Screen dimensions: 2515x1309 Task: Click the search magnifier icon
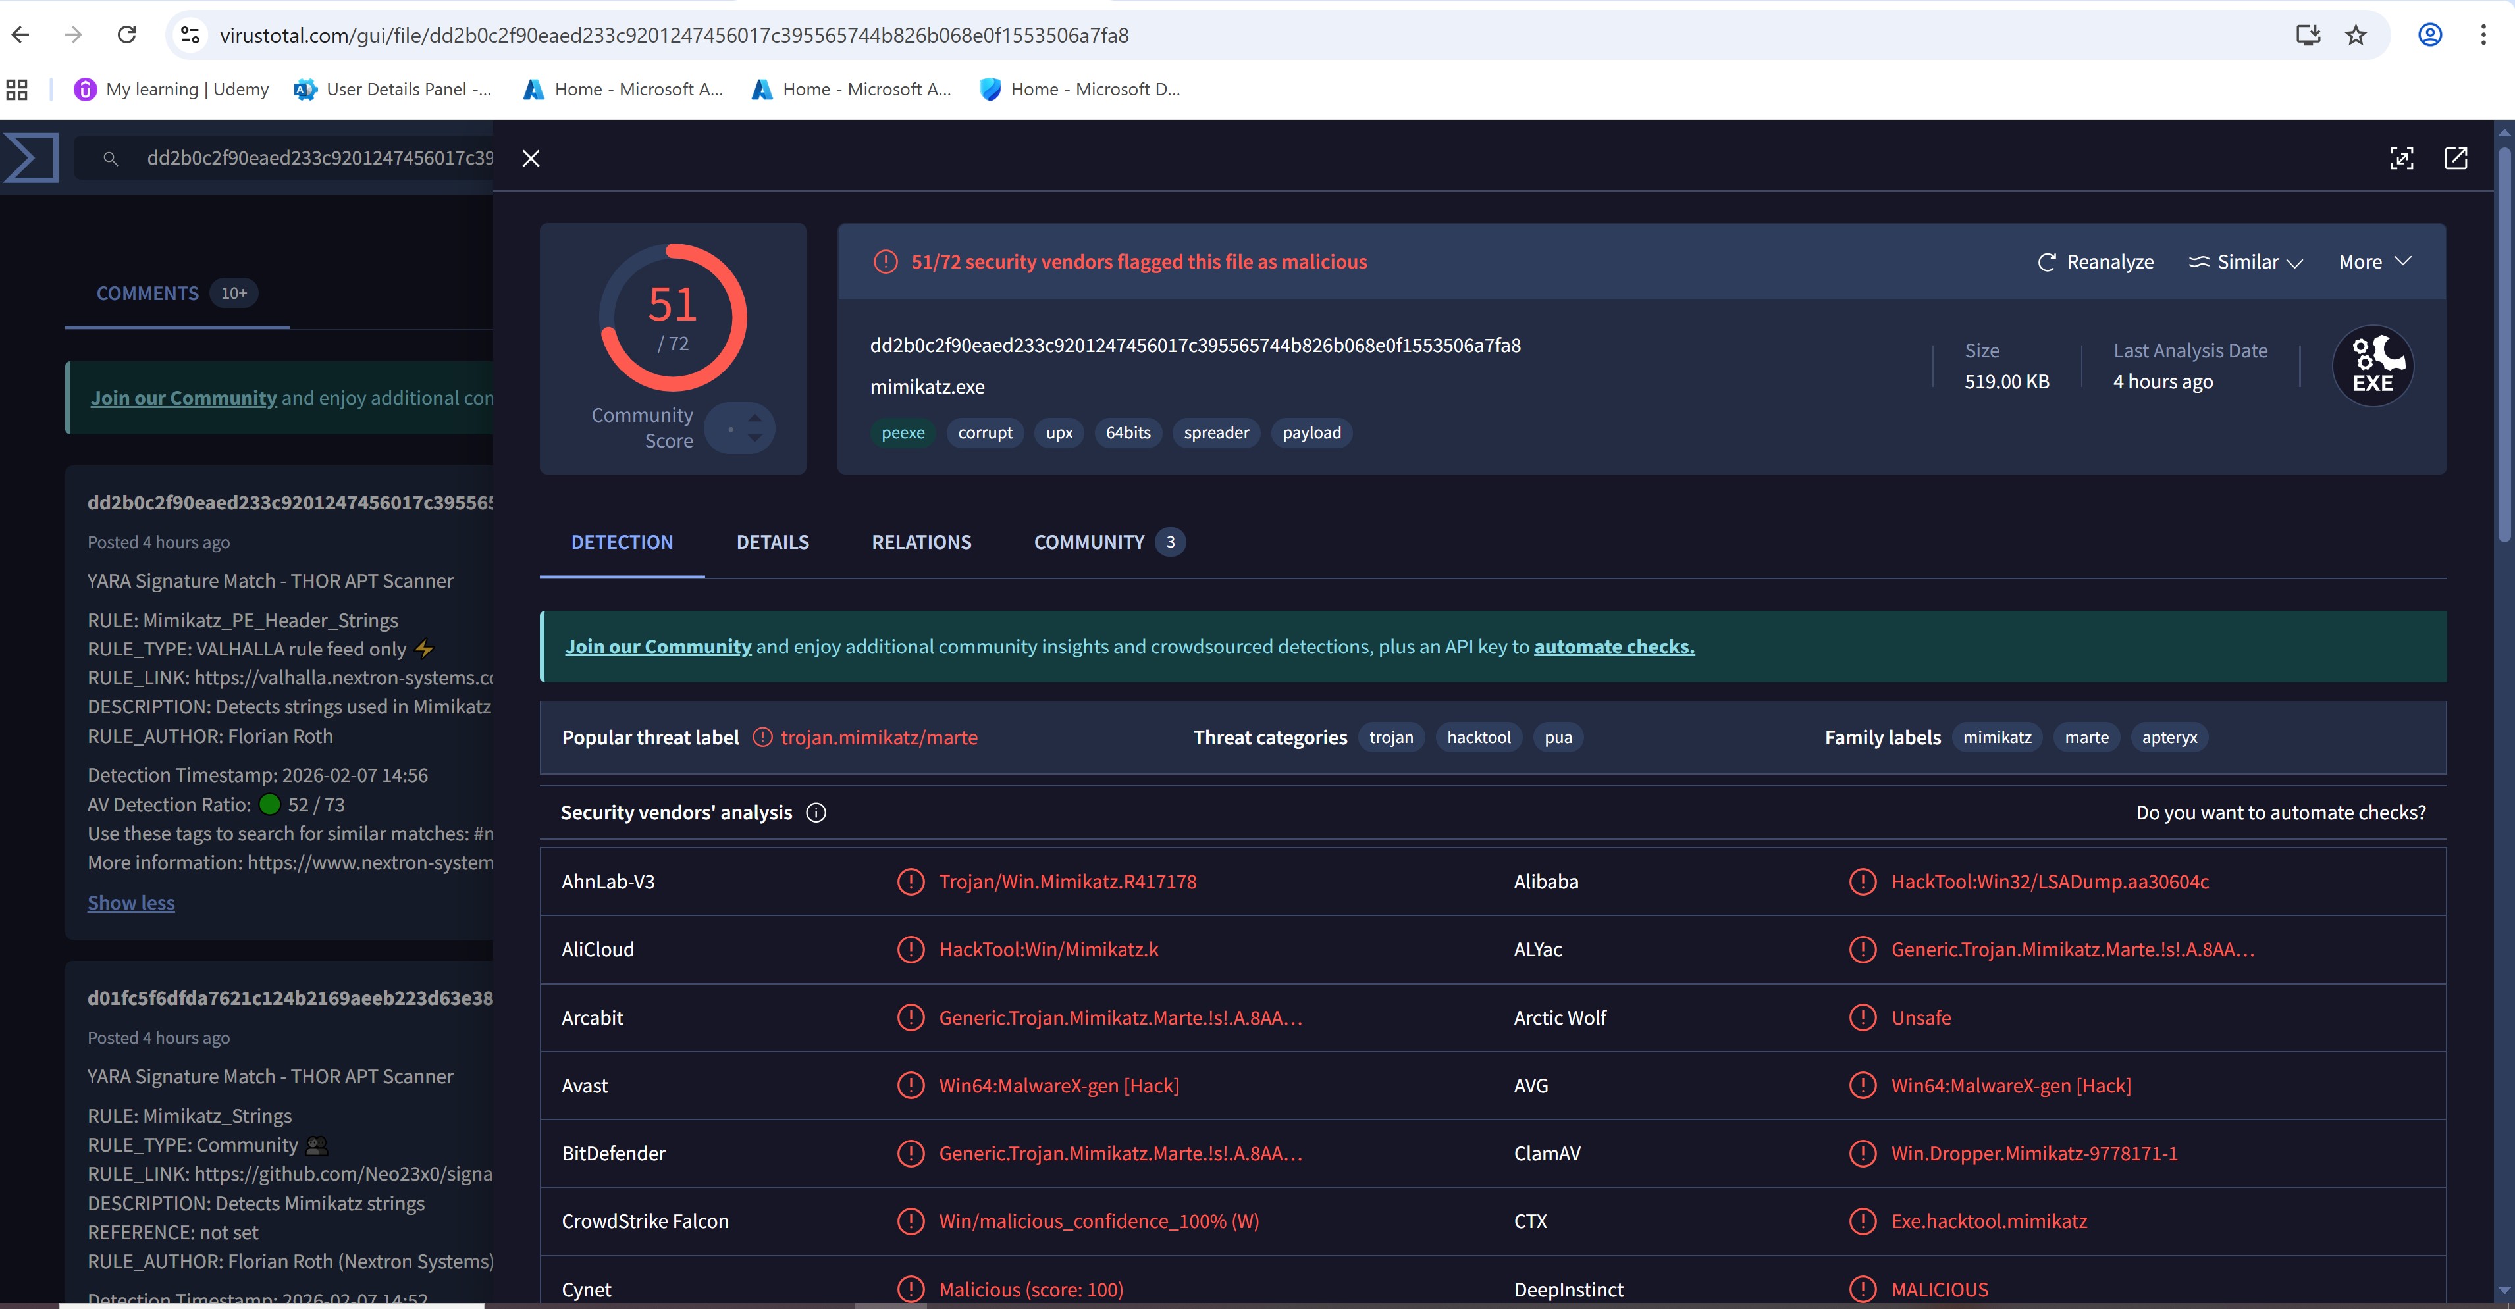[111, 158]
